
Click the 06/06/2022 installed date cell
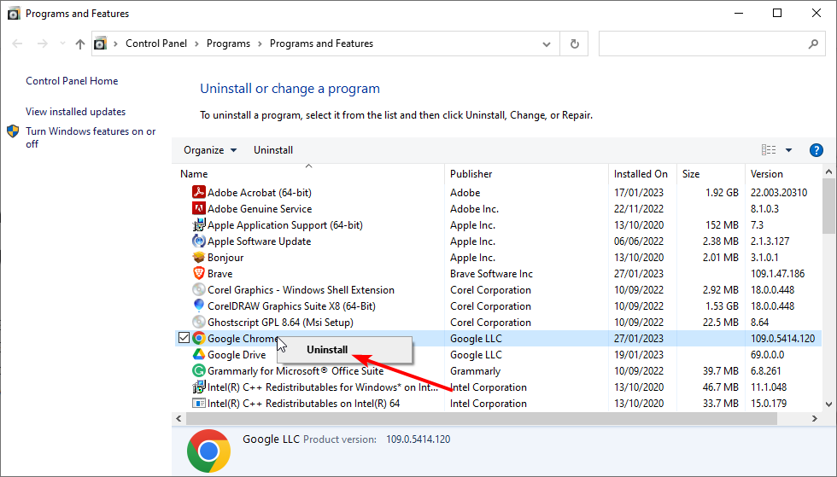(639, 241)
